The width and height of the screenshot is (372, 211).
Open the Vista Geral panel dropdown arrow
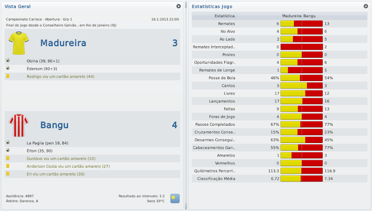(x=179, y=7)
